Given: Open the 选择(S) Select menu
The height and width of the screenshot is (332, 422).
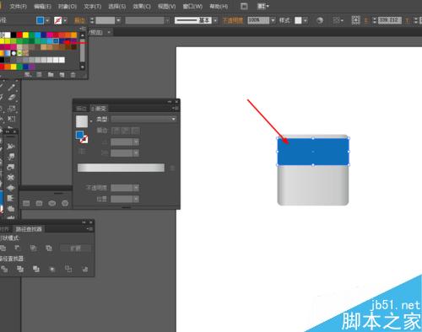Looking at the screenshot, I should [117, 6].
